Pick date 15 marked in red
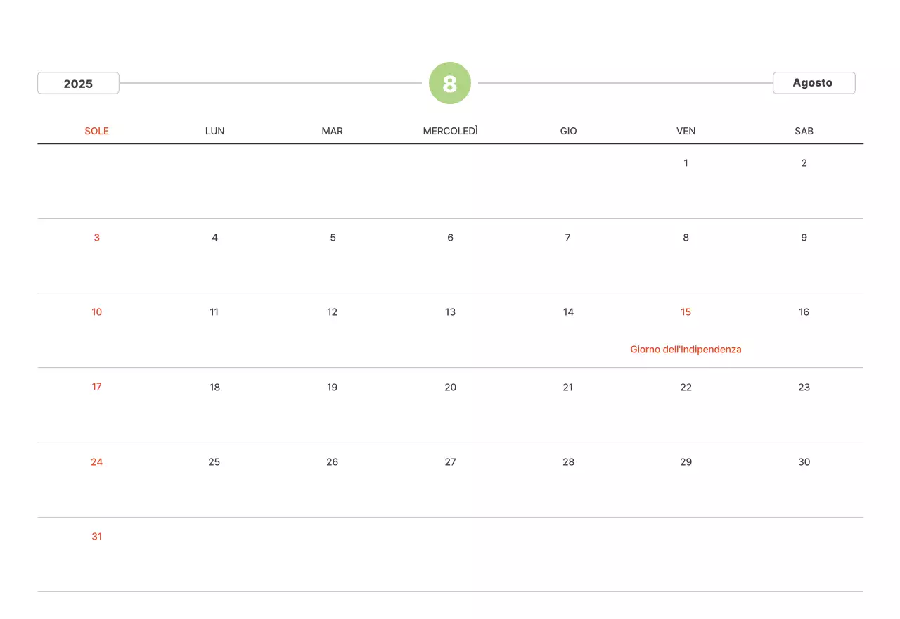This screenshot has height=619, width=900. 686,312
